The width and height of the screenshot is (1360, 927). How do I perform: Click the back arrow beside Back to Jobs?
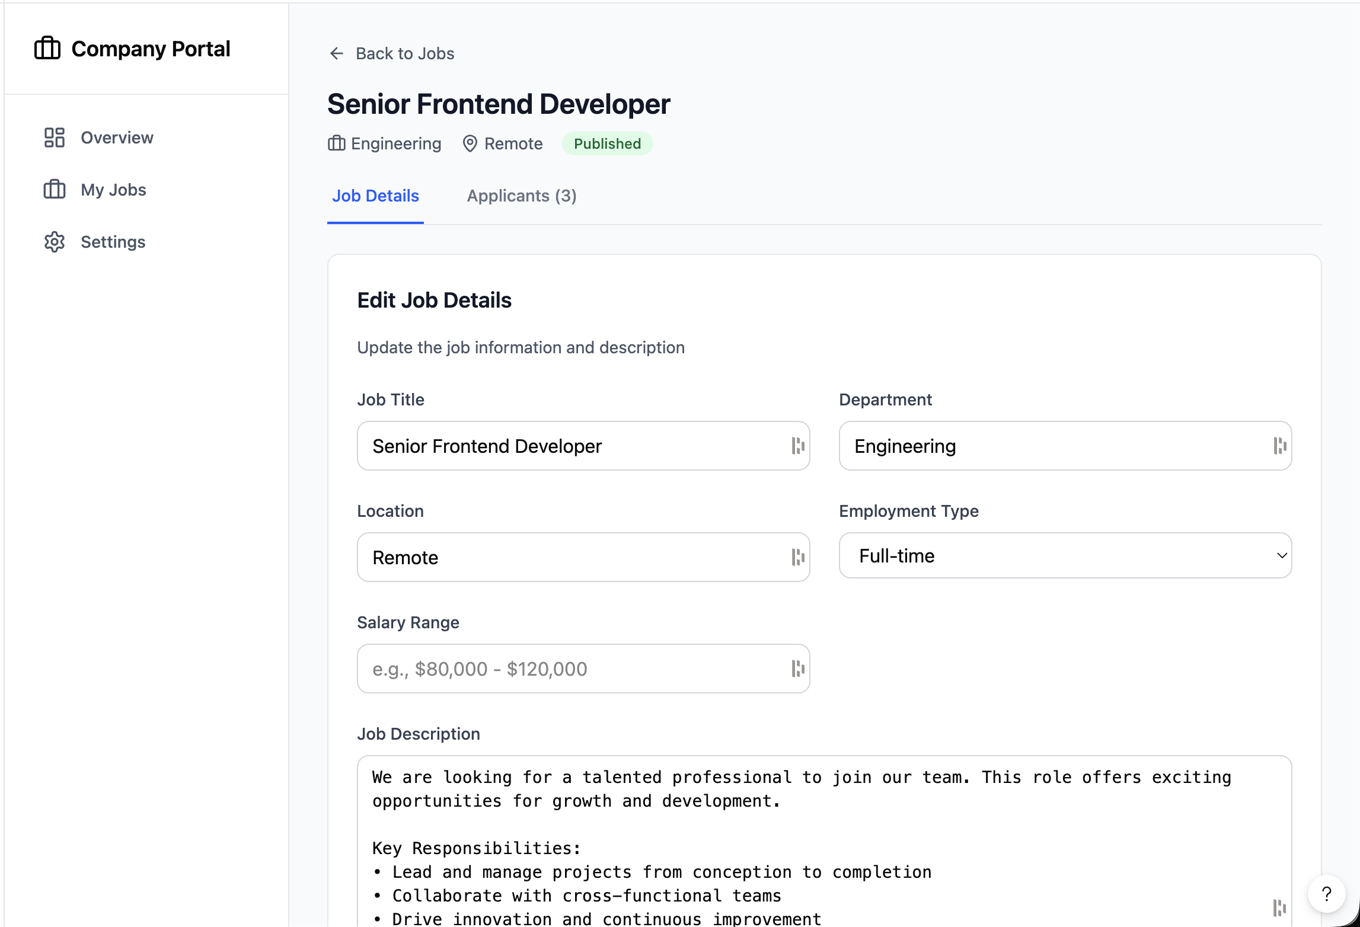(336, 53)
